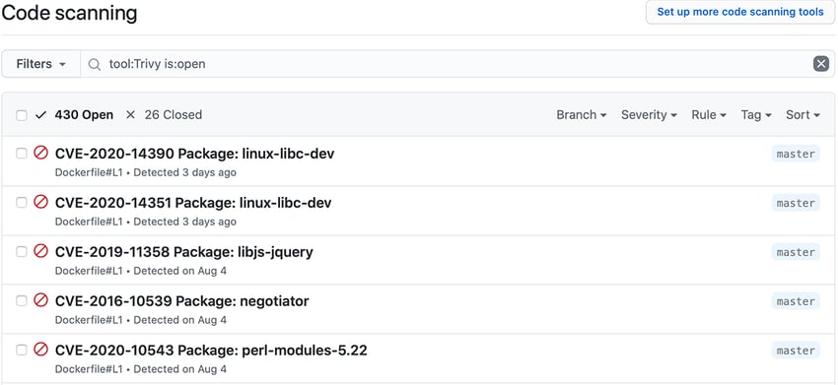Open the Sort dropdown menu
Viewport: 838px width, 385px height.
click(803, 115)
